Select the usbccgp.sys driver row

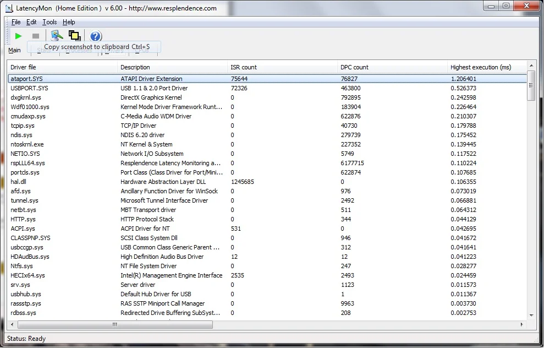pyautogui.click(x=267, y=248)
